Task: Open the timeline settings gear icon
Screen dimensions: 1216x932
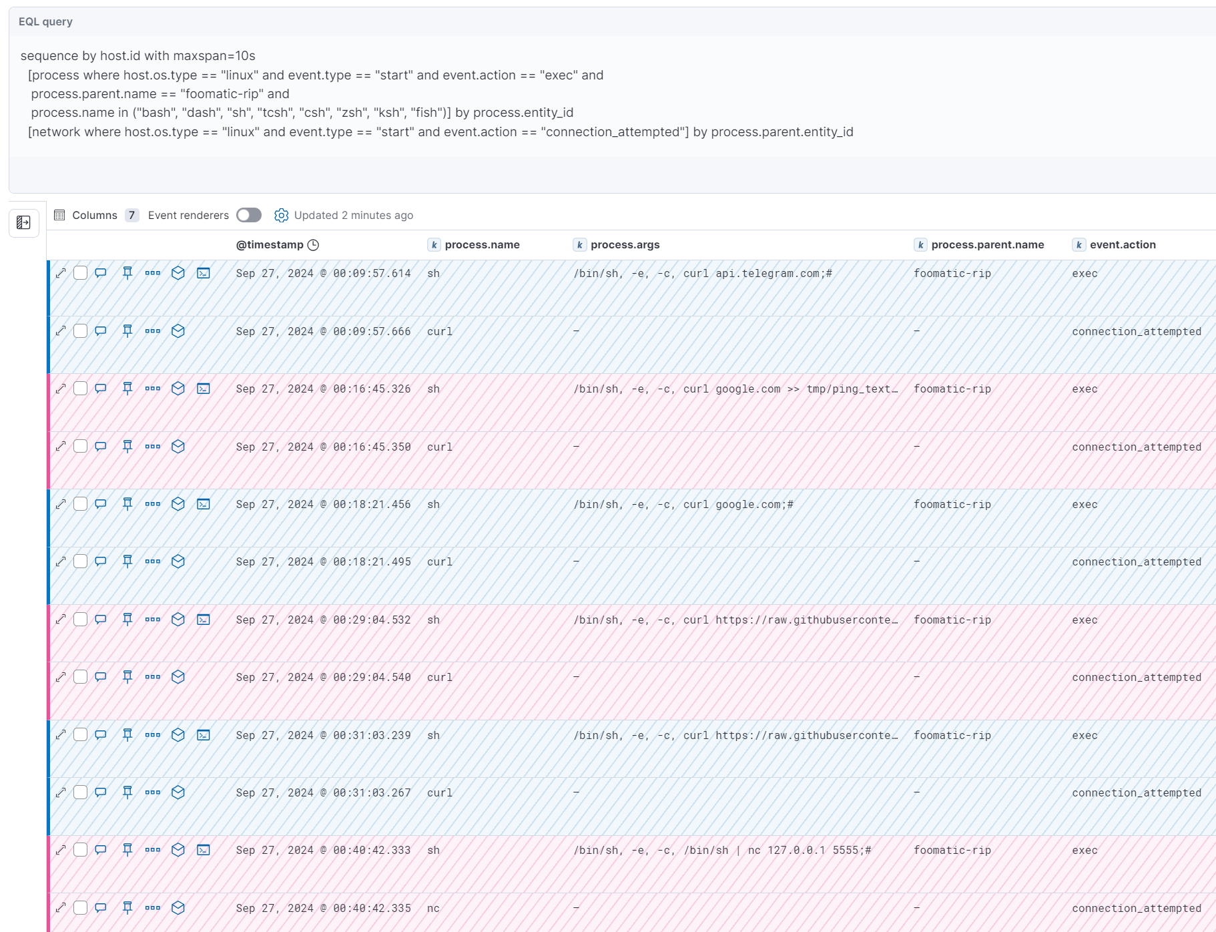Action: 282,215
